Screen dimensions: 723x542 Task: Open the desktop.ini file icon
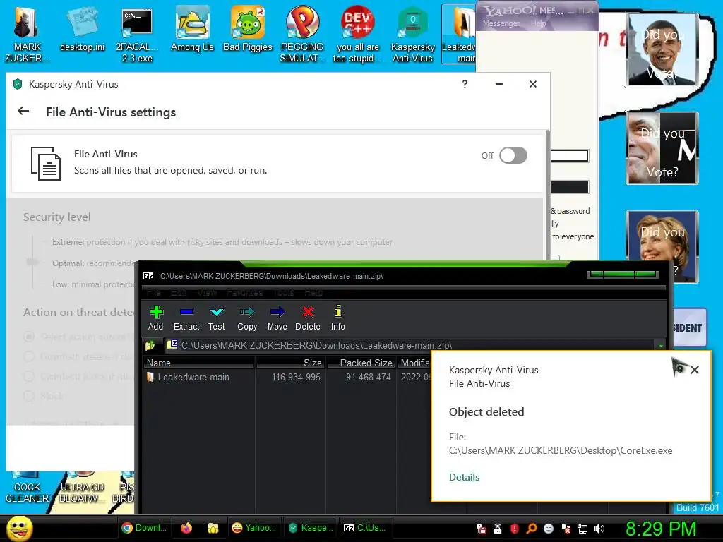(83, 30)
